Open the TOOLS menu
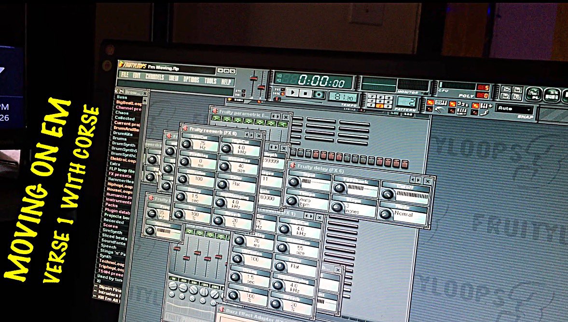This screenshot has width=568, height=322. pyautogui.click(x=210, y=80)
